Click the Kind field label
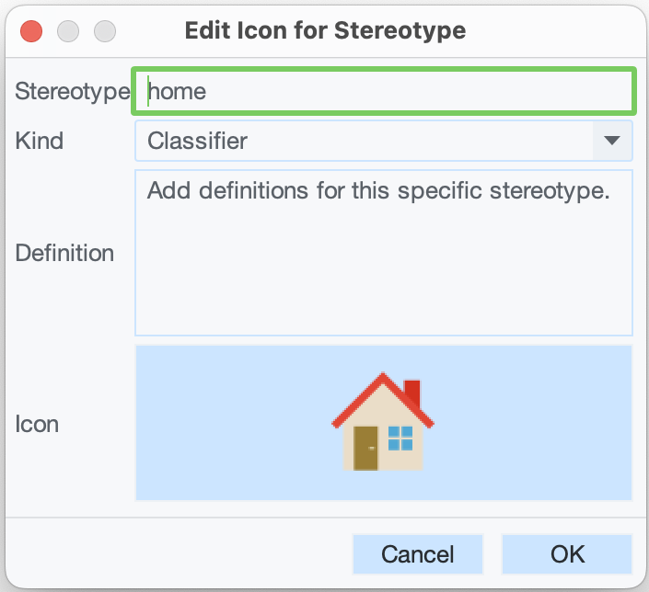 (x=40, y=141)
